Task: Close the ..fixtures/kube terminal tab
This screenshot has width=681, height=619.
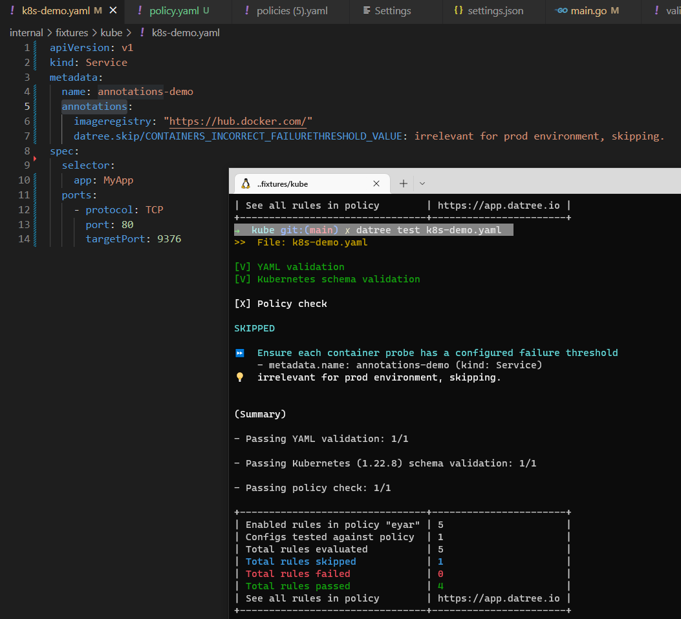Action: pyautogui.click(x=376, y=184)
